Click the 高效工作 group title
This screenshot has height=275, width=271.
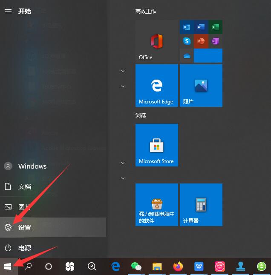146,11
